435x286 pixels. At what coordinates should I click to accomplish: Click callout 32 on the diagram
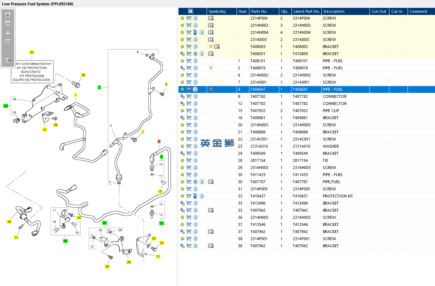pyautogui.click(x=32, y=52)
